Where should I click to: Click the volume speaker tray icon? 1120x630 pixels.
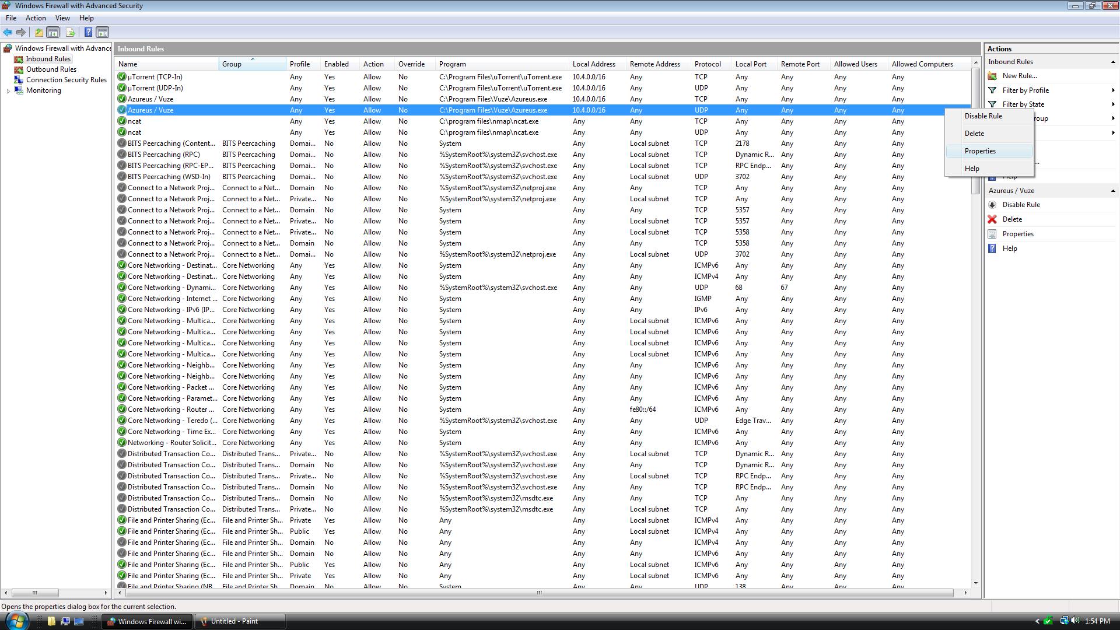(1075, 621)
